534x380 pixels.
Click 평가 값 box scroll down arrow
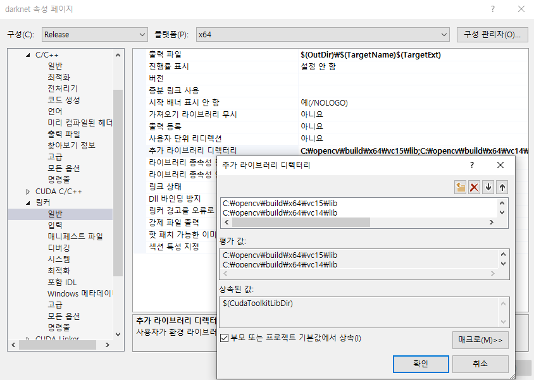click(x=503, y=264)
